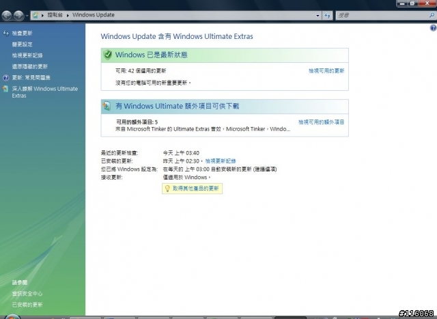This screenshot has width=437, height=319.
Task: Click the Control Panel icon in address bar
Action: 35,15
